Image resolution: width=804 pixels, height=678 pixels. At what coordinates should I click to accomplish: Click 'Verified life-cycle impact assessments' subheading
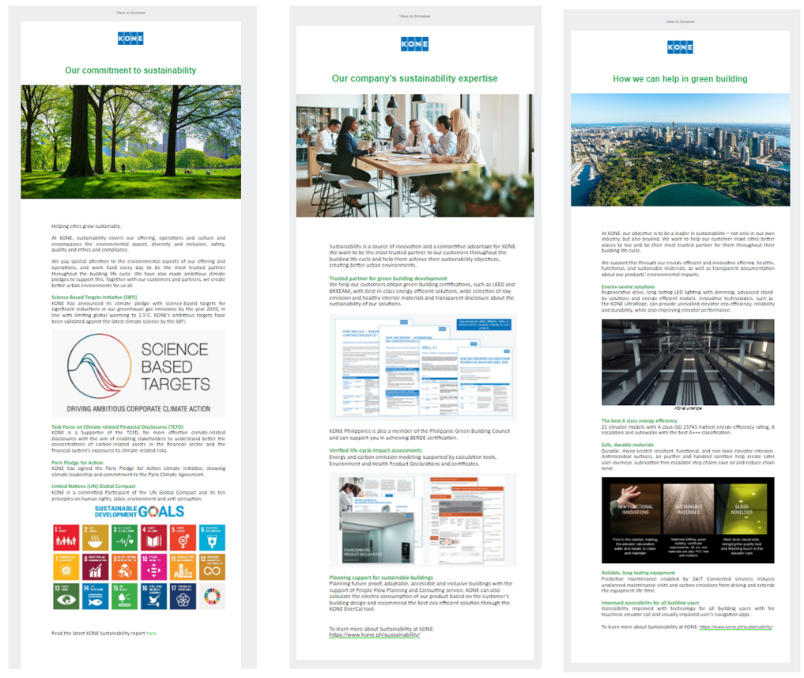pos(376,450)
